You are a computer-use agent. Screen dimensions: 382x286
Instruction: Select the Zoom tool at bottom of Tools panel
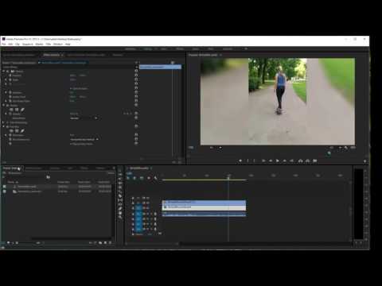pyautogui.click(x=120, y=217)
